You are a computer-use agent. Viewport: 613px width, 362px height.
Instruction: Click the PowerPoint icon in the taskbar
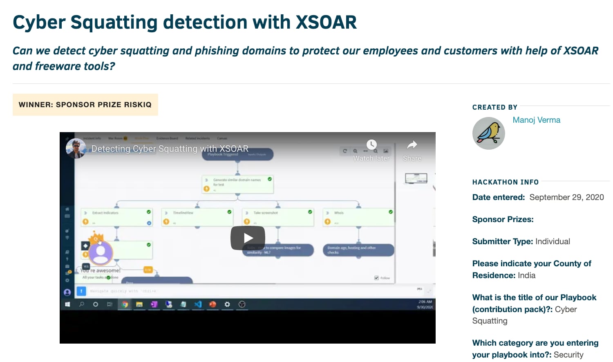213,304
